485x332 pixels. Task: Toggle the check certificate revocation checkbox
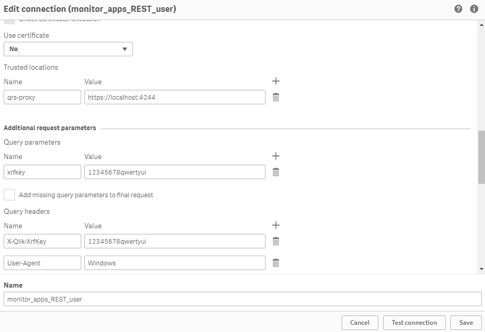pos(9,21)
